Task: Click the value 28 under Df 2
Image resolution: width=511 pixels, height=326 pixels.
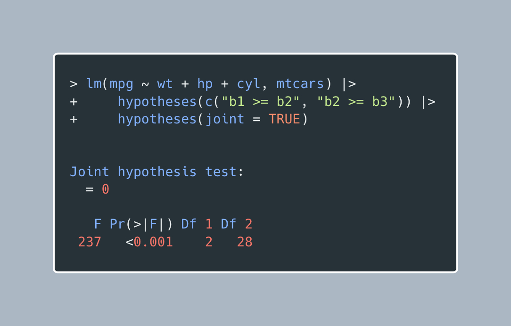Action: (245, 242)
